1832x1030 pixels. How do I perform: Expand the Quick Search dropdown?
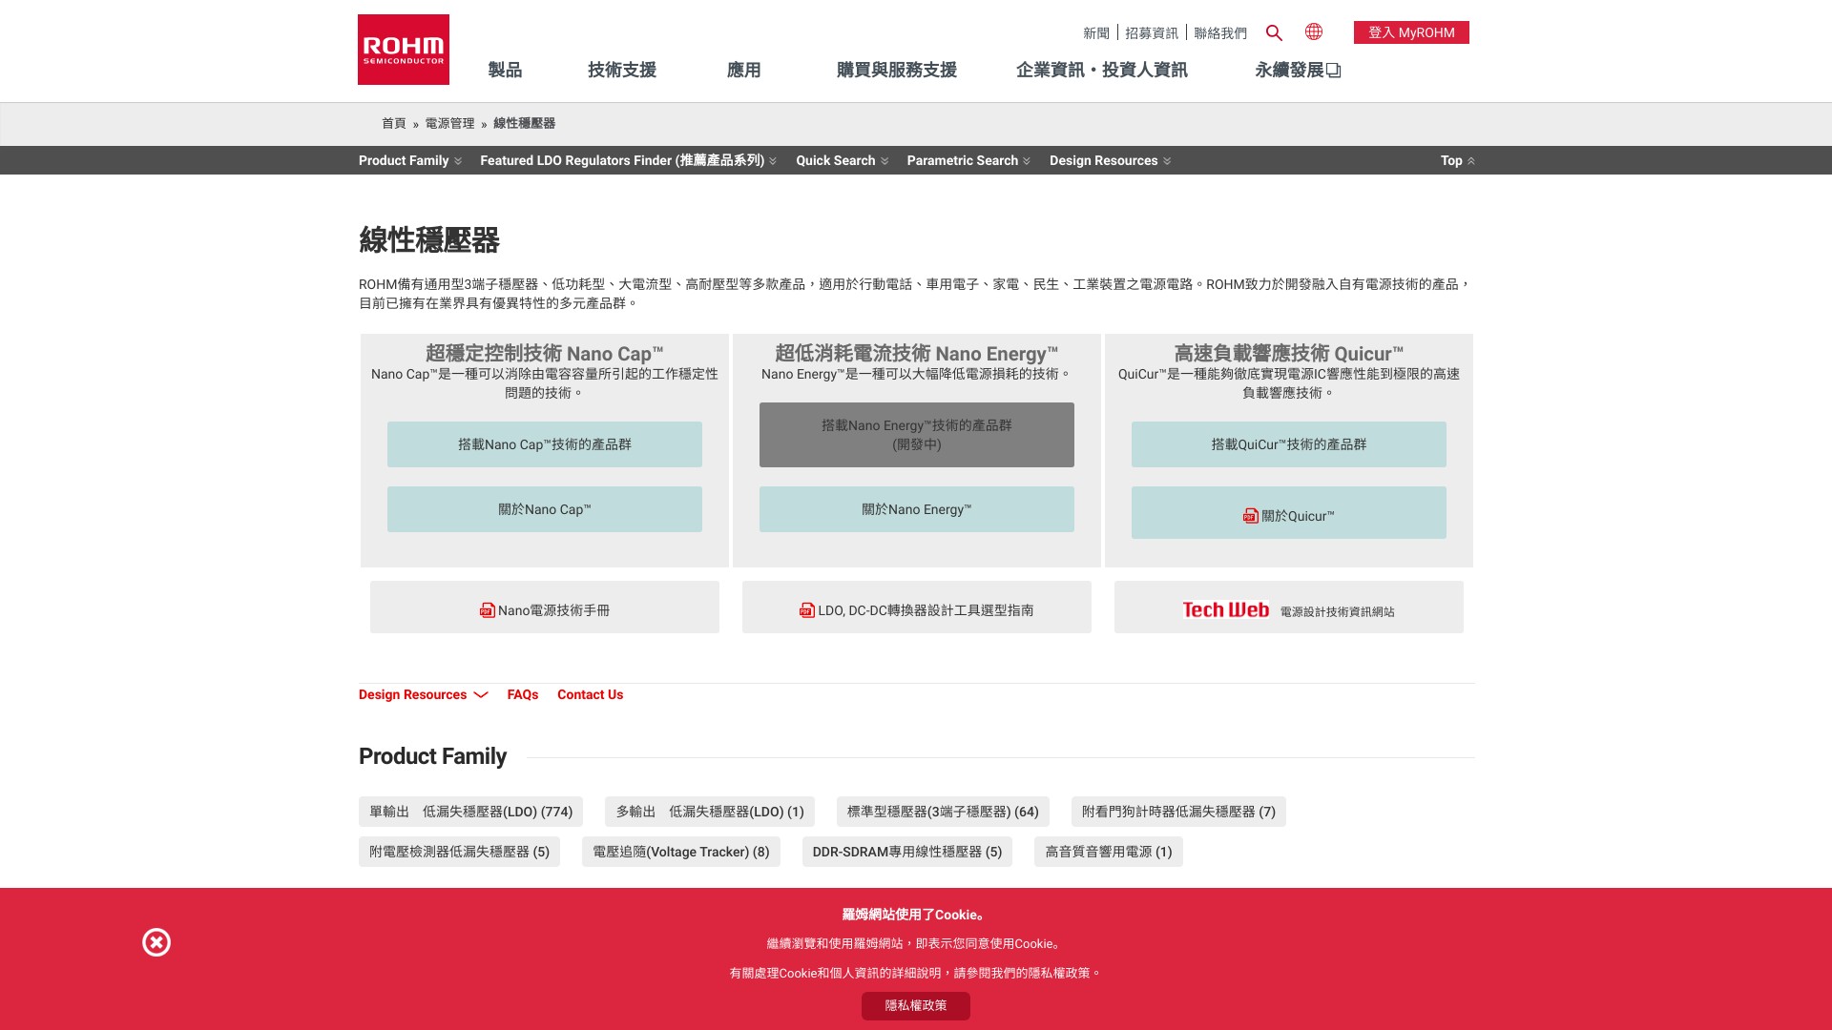pyautogui.click(x=842, y=160)
